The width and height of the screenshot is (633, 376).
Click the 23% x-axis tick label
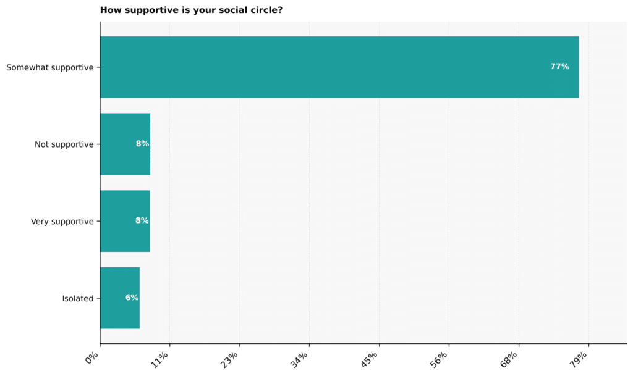[230, 359]
